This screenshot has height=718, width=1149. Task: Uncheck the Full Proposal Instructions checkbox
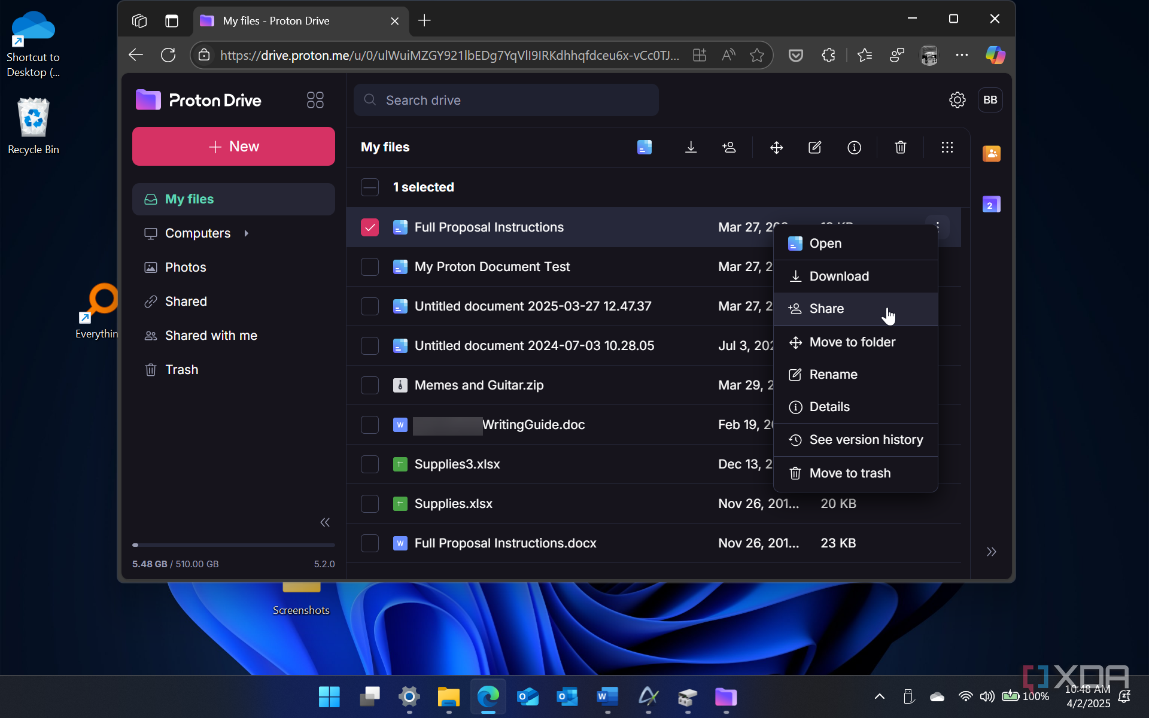(x=370, y=227)
